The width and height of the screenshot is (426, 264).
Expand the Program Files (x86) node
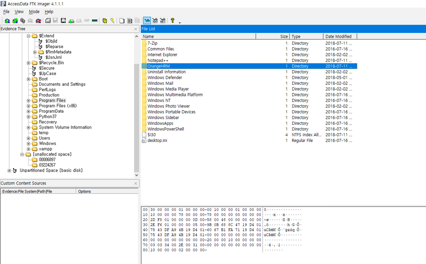(28, 106)
